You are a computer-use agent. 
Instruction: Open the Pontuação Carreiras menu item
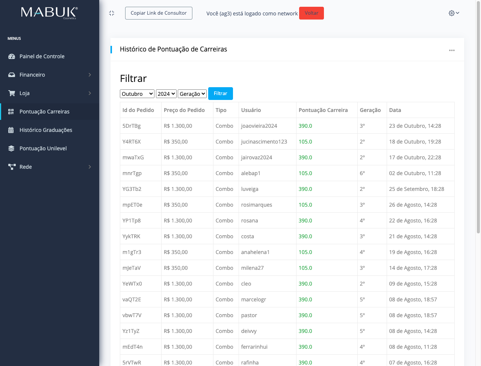coord(44,112)
